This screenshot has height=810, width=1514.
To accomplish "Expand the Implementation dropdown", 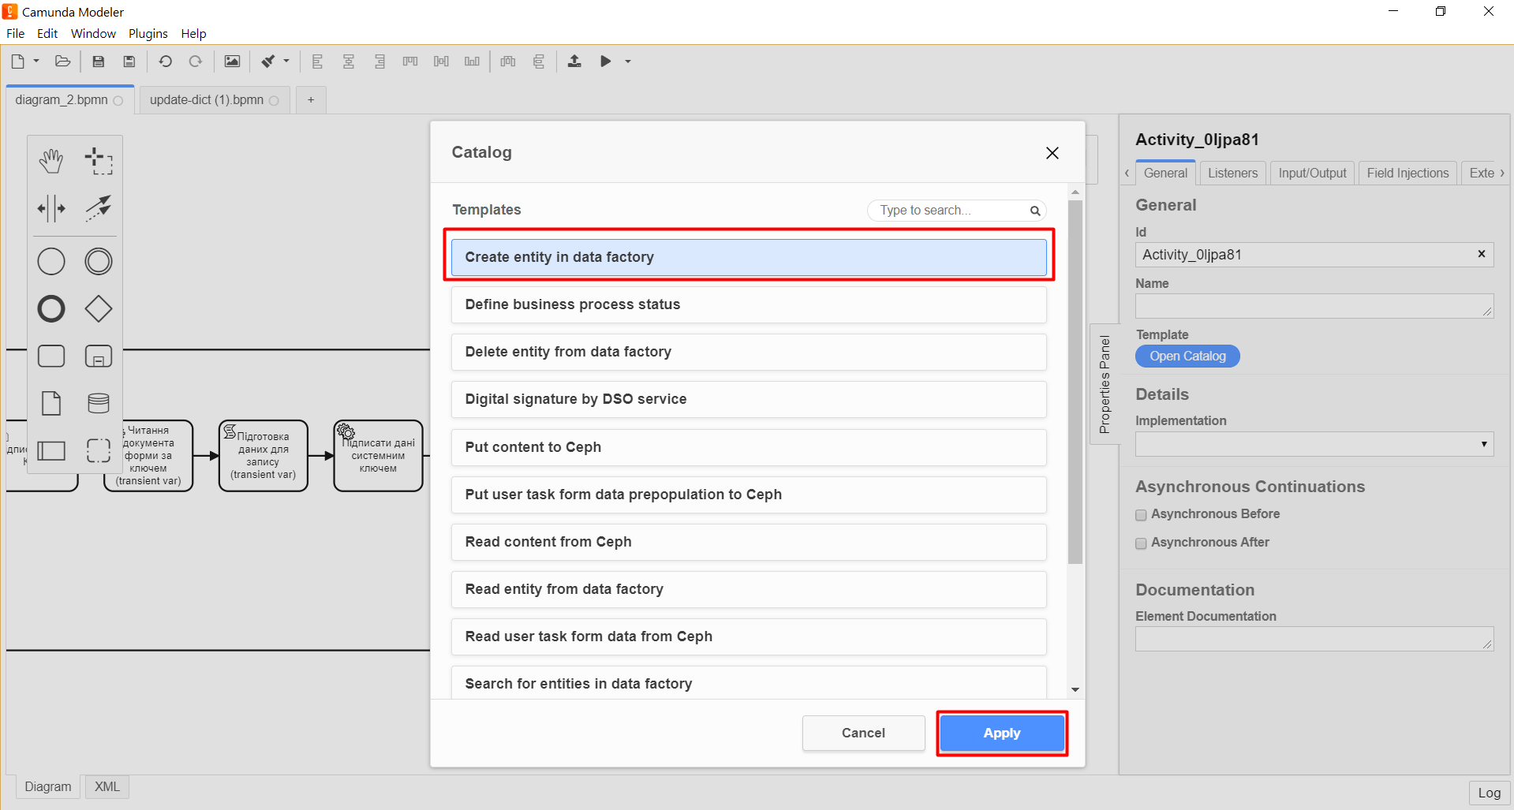I will point(1314,444).
